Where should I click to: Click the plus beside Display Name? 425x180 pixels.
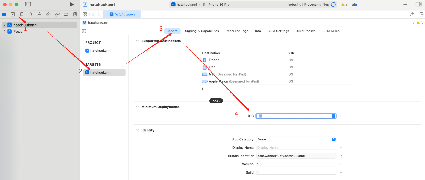pyautogui.click(x=341, y=148)
